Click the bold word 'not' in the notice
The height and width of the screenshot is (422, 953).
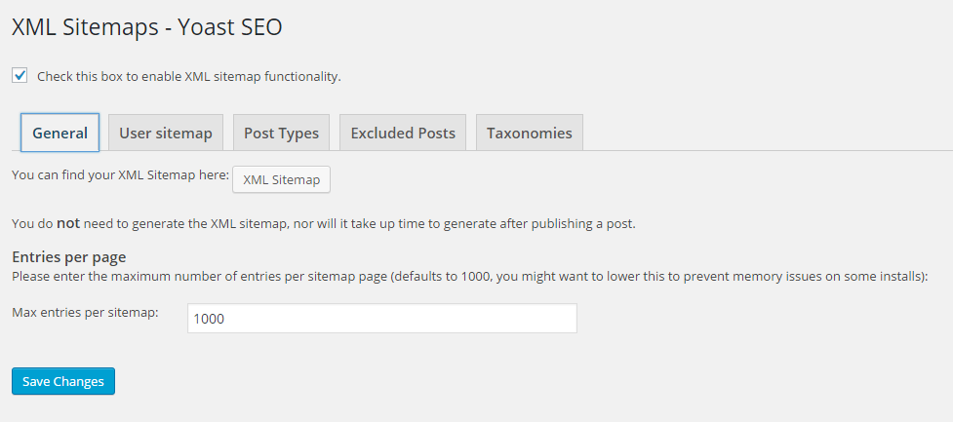point(68,223)
